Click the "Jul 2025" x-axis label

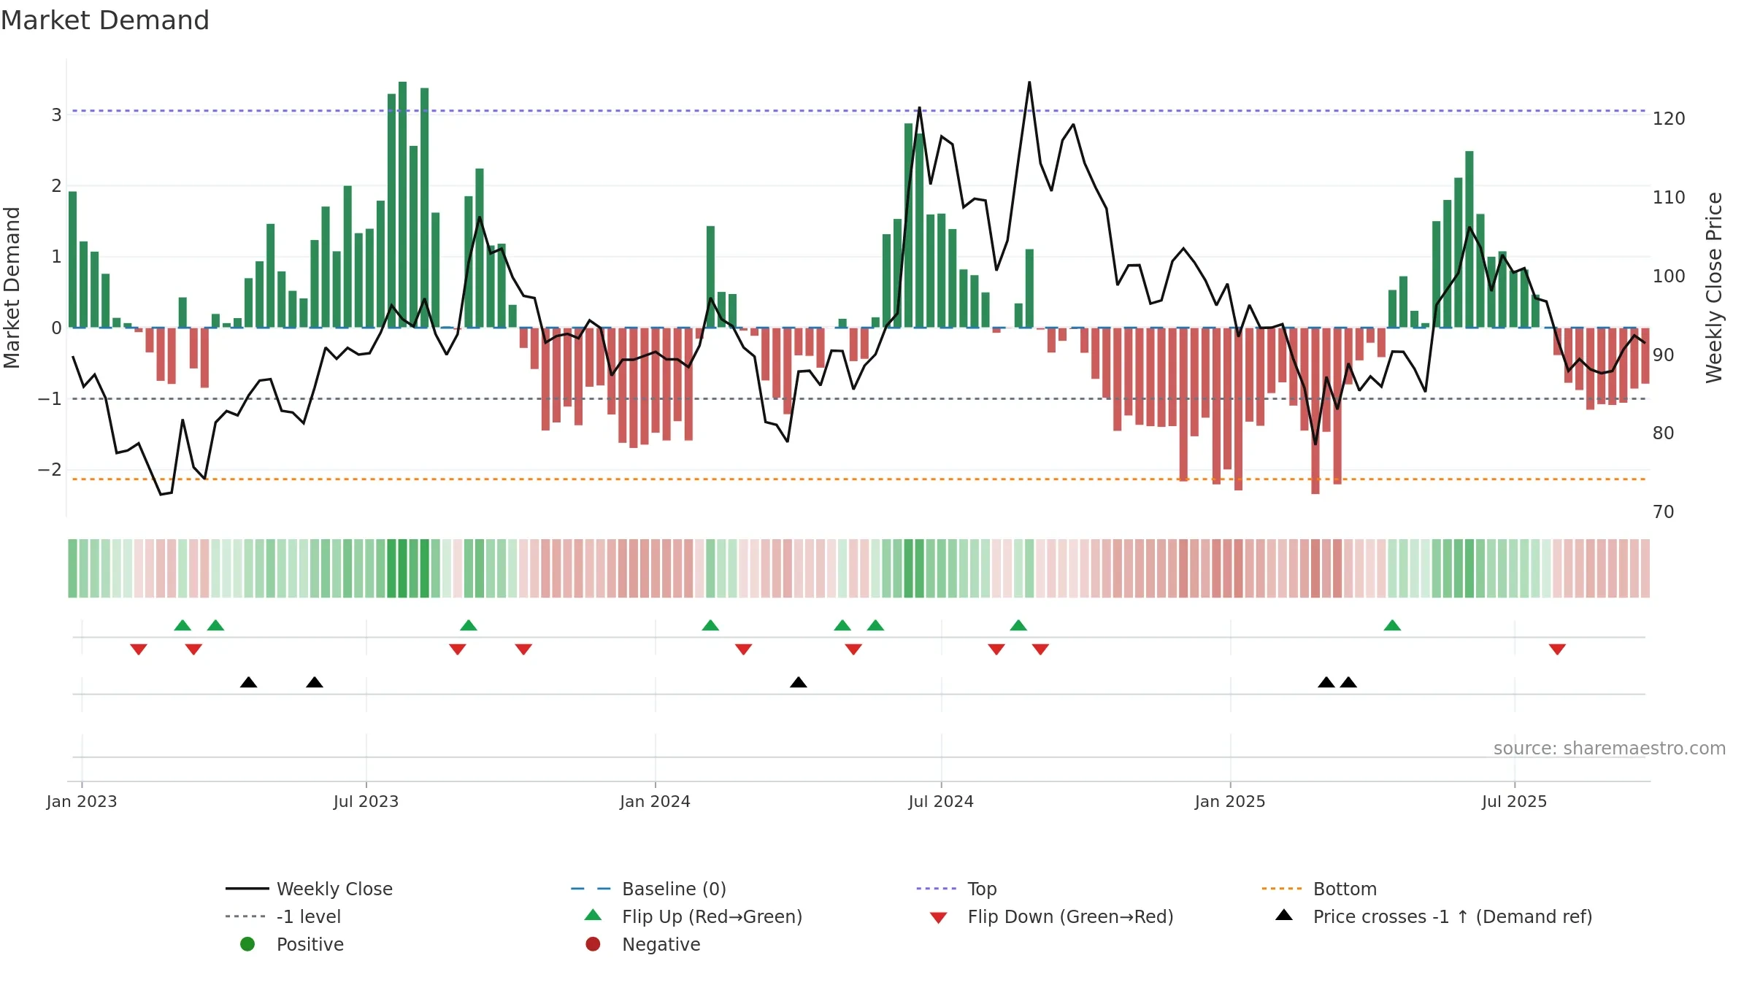pyautogui.click(x=1514, y=801)
